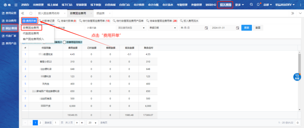Open 固定费用 in left sidebar
304x128 pixels.
point(10,28)
